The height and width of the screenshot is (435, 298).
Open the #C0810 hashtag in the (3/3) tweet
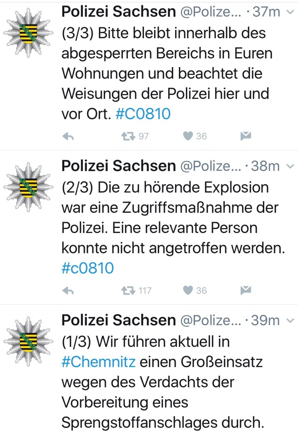click(143, 114)
